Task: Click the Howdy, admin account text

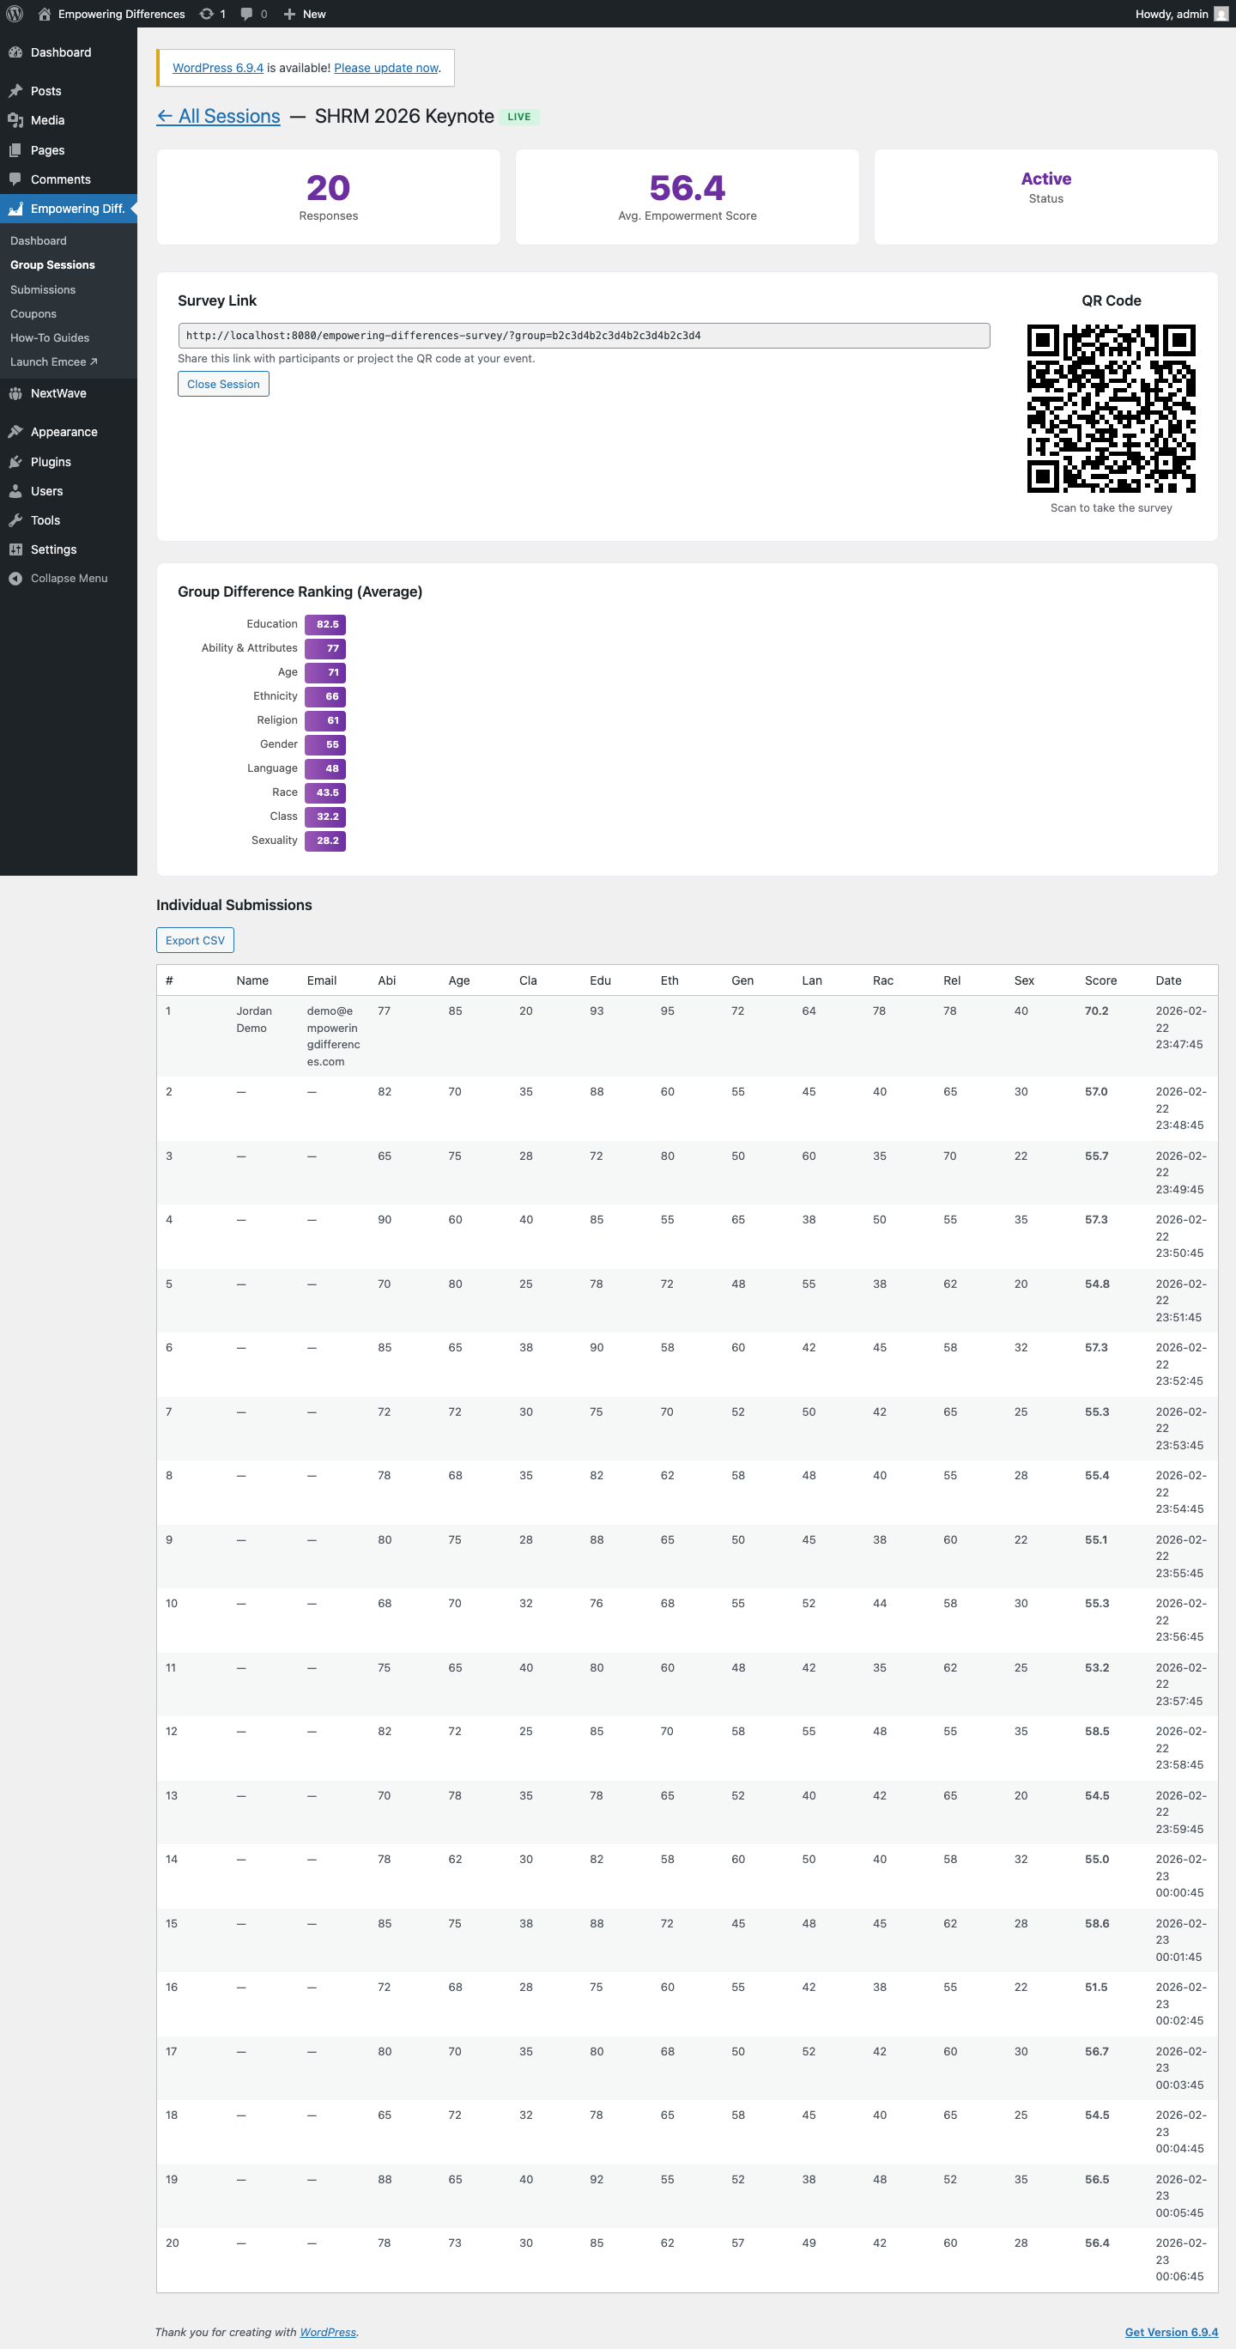Action: [1172, 14]
